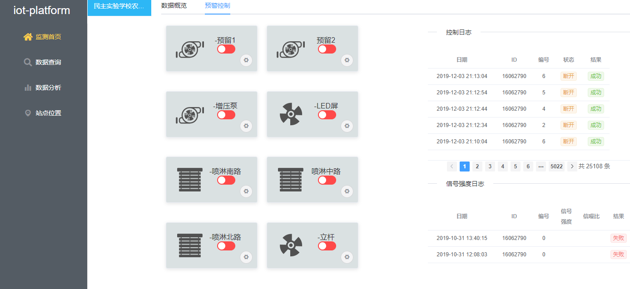
Task: Turn on the 增压泵 switch
Action: [x=226, y=115]
